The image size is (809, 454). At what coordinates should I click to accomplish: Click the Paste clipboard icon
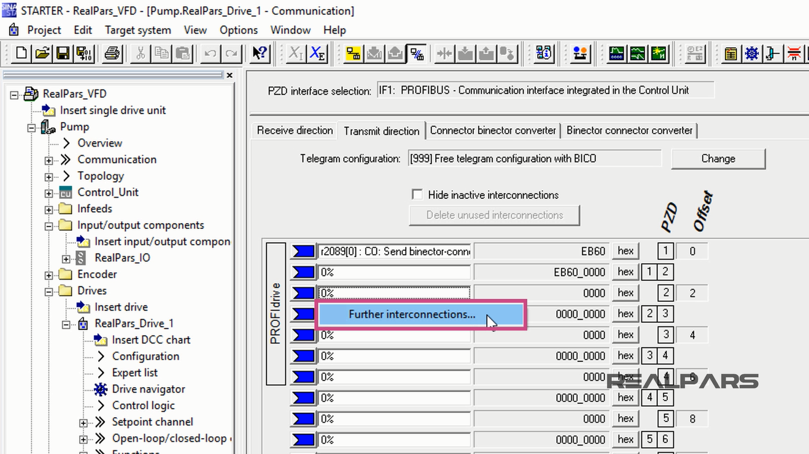pos(182,53)
